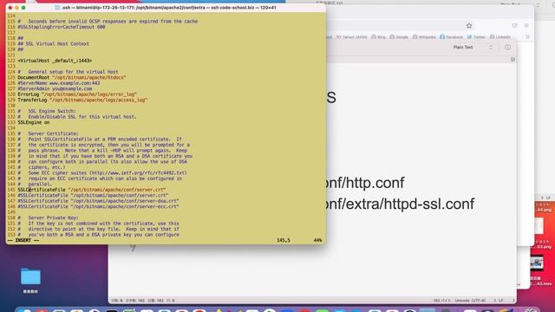Click the split editor icon under the toolbar

coord(513,59)
